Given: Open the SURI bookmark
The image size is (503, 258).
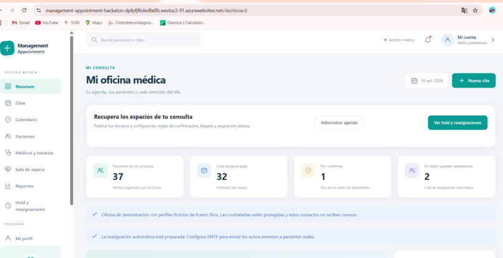Looking at the screenshot, I should pyautogui.click(x=72, y=23).
